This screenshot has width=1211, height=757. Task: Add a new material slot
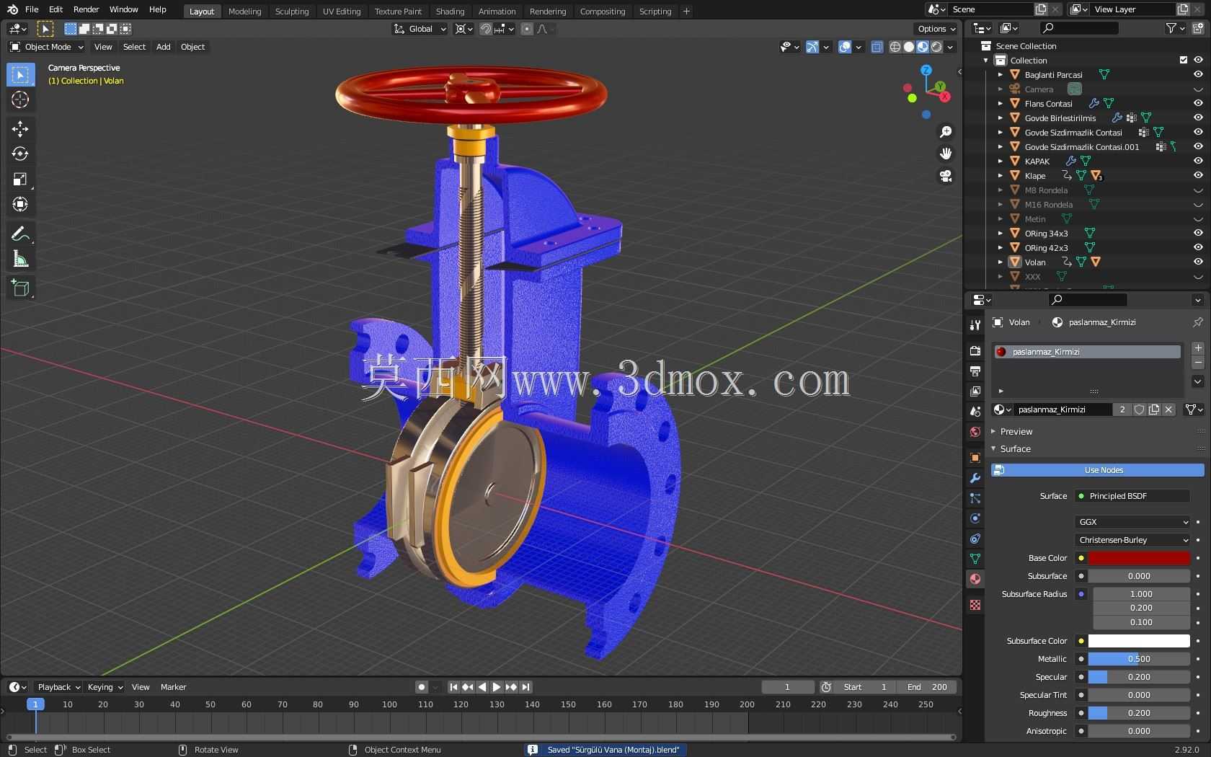click(x=1198, y=348)
